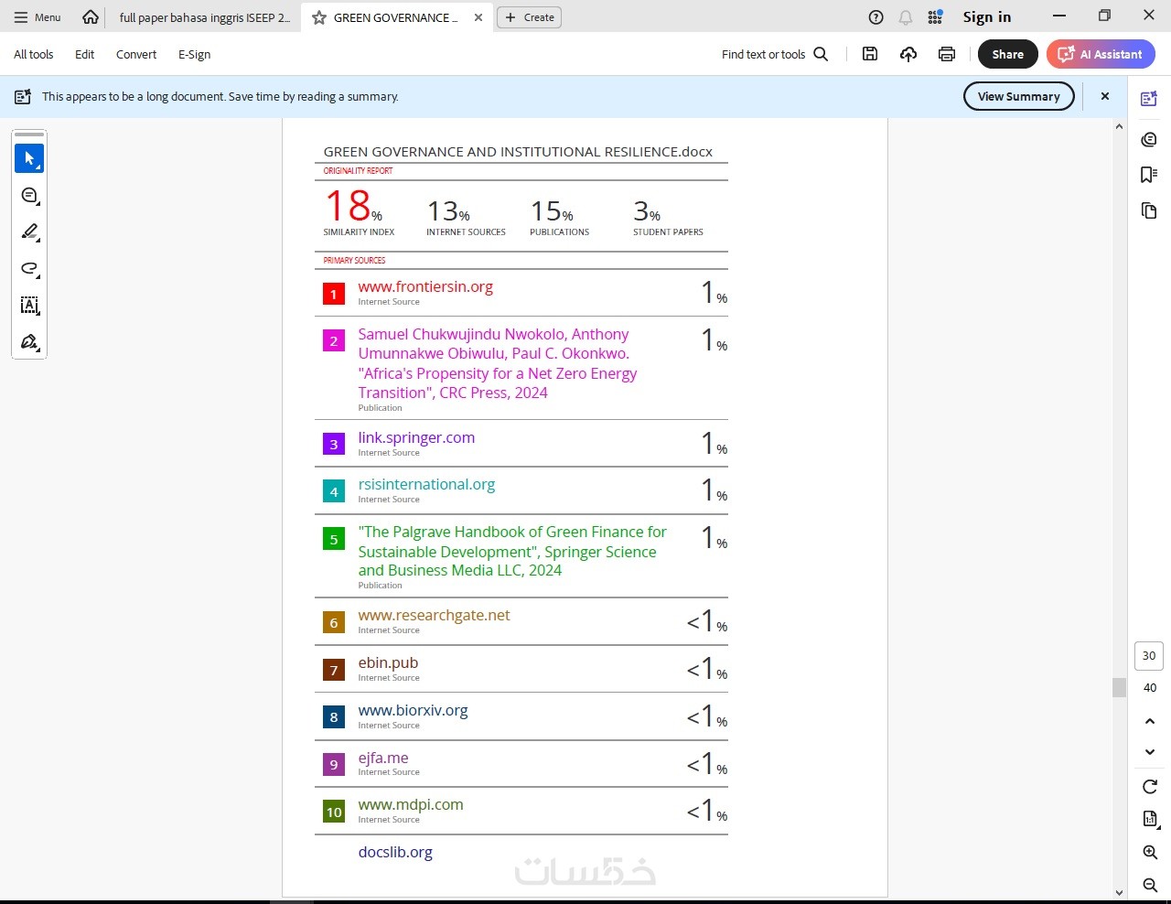Switch to the full paper ISEEP tab
This screenshot has width=1171, height=904.
(204, 17)
